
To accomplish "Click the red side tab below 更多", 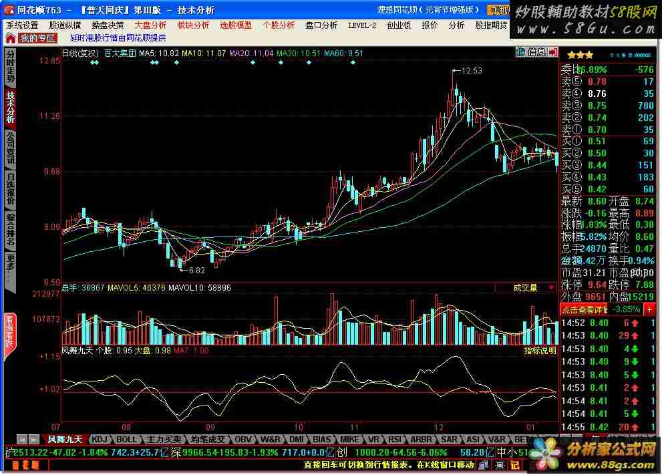I will [x=9, y=335].
